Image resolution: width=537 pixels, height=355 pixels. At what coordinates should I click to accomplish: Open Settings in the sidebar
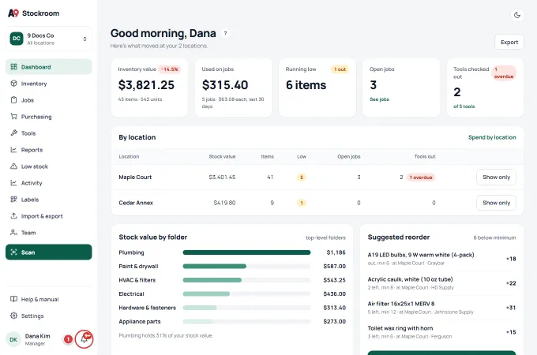[49, 316]
